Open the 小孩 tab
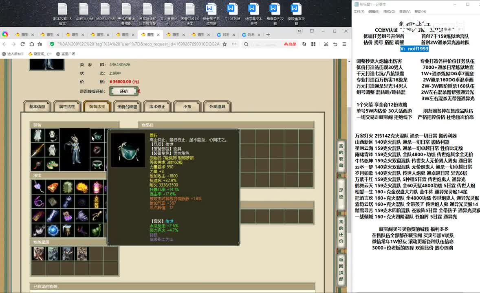This screenshot has height=293, width=480. (x=187, y=107)
